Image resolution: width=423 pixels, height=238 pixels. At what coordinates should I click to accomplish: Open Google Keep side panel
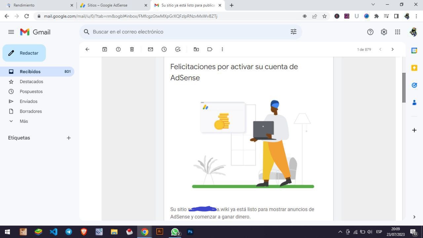pyautogui.click(x=414, y=68)
